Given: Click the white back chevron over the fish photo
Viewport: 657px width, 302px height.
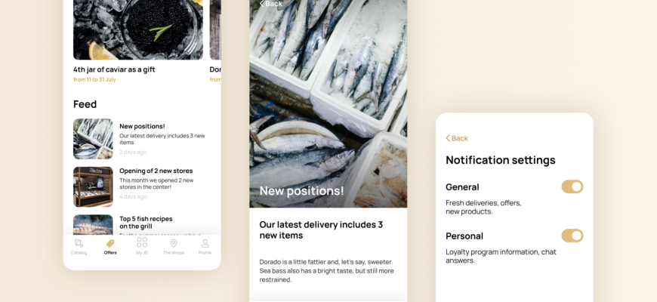Looking at the screenshot, I should (261, 3).
